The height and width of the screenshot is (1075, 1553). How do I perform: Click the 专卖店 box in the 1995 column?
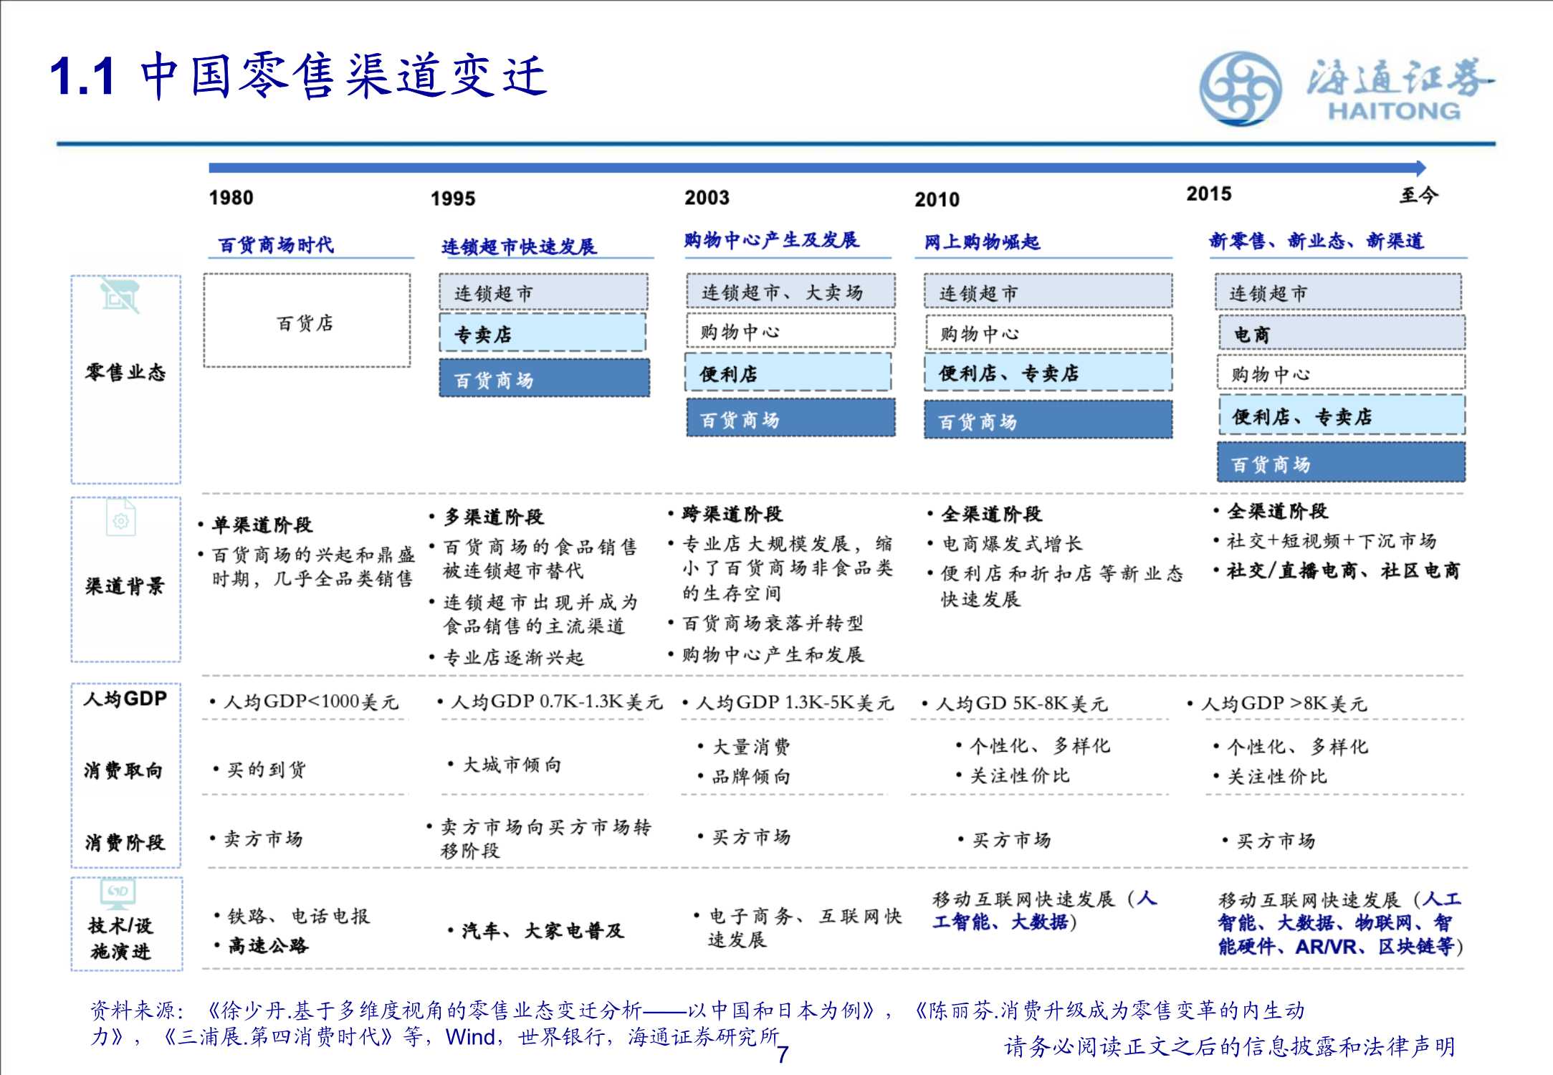[x=543, y=333]
